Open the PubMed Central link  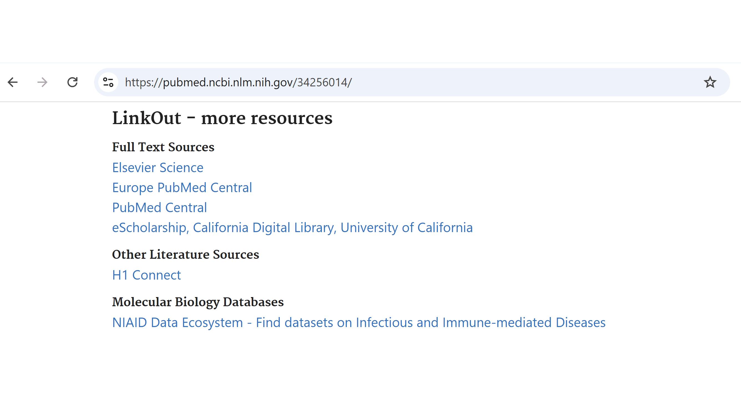tap(159, 207)
